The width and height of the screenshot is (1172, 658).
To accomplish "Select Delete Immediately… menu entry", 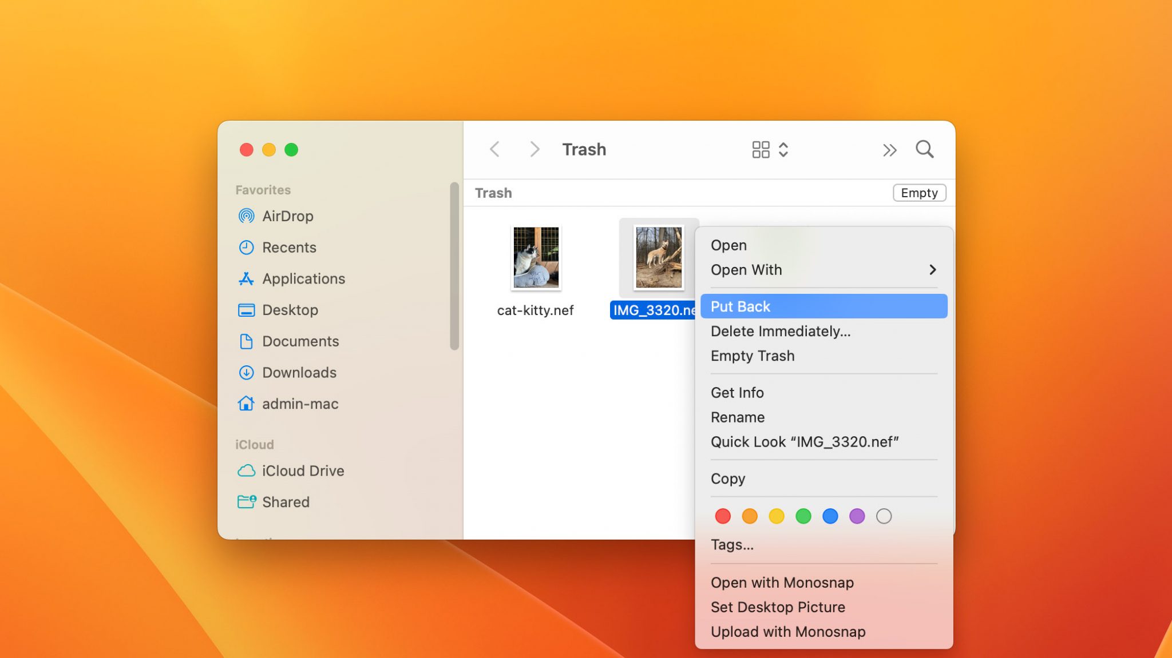I will 780,332.
